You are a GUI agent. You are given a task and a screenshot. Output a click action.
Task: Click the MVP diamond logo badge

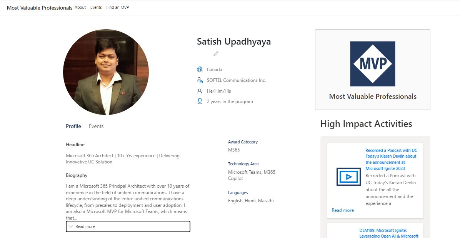click(x=372, y=64)
